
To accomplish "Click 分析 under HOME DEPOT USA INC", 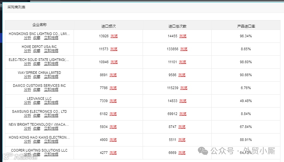I will point(27,51).
